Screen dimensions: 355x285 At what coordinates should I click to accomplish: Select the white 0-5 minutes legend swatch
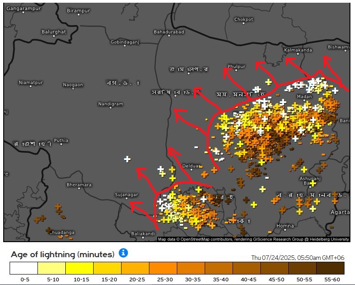click(x=24, y=268)
